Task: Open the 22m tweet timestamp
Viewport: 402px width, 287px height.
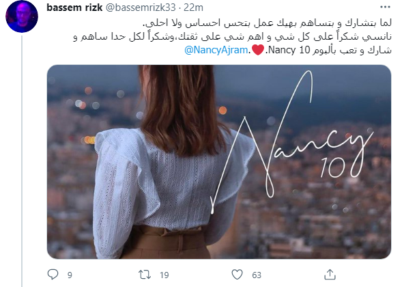Action: pos(193,8)
